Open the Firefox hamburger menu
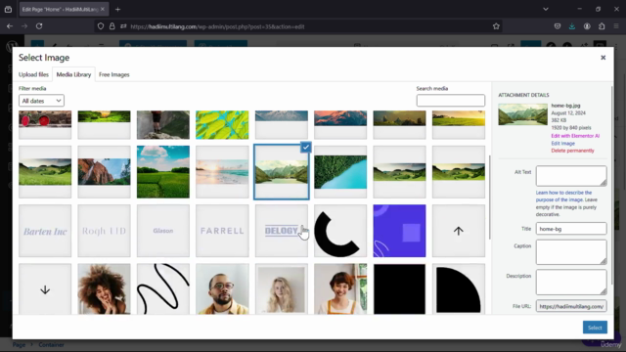The width and height of the screenshot is (626, 352). [616, 26]
